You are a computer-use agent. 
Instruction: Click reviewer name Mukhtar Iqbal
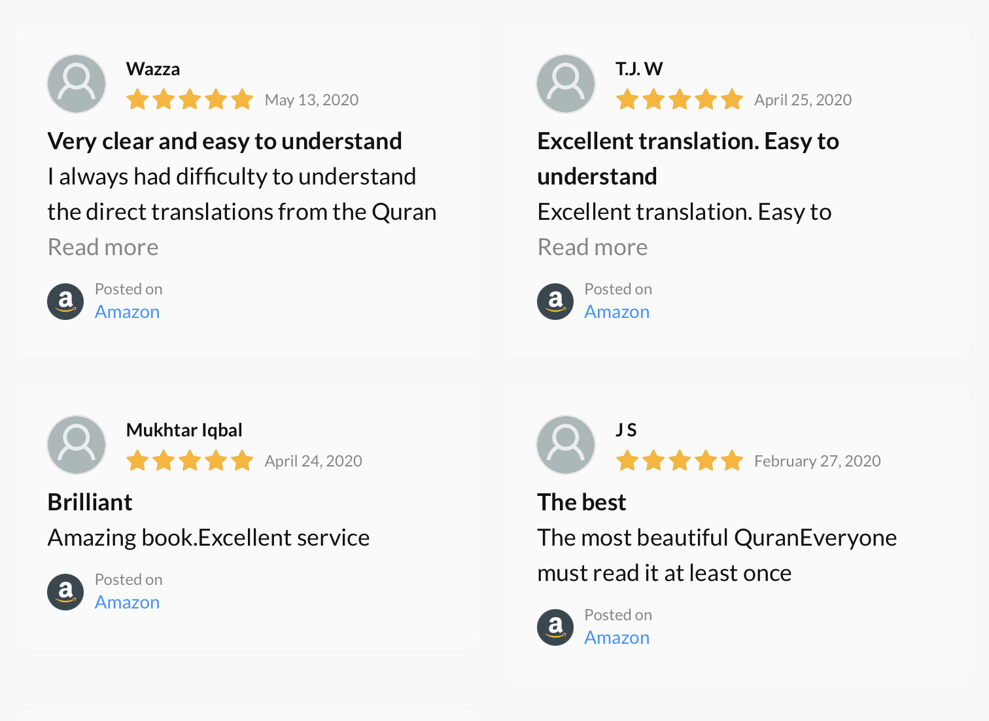pyautogui.click(x=184, y=430)
